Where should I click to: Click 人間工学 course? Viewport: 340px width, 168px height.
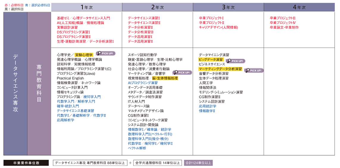206,83
